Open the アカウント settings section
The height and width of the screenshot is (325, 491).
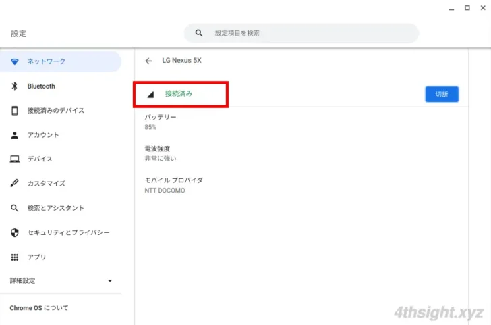[61, 135]
